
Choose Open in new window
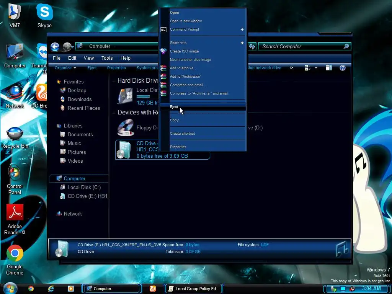(x=203, y=21)
